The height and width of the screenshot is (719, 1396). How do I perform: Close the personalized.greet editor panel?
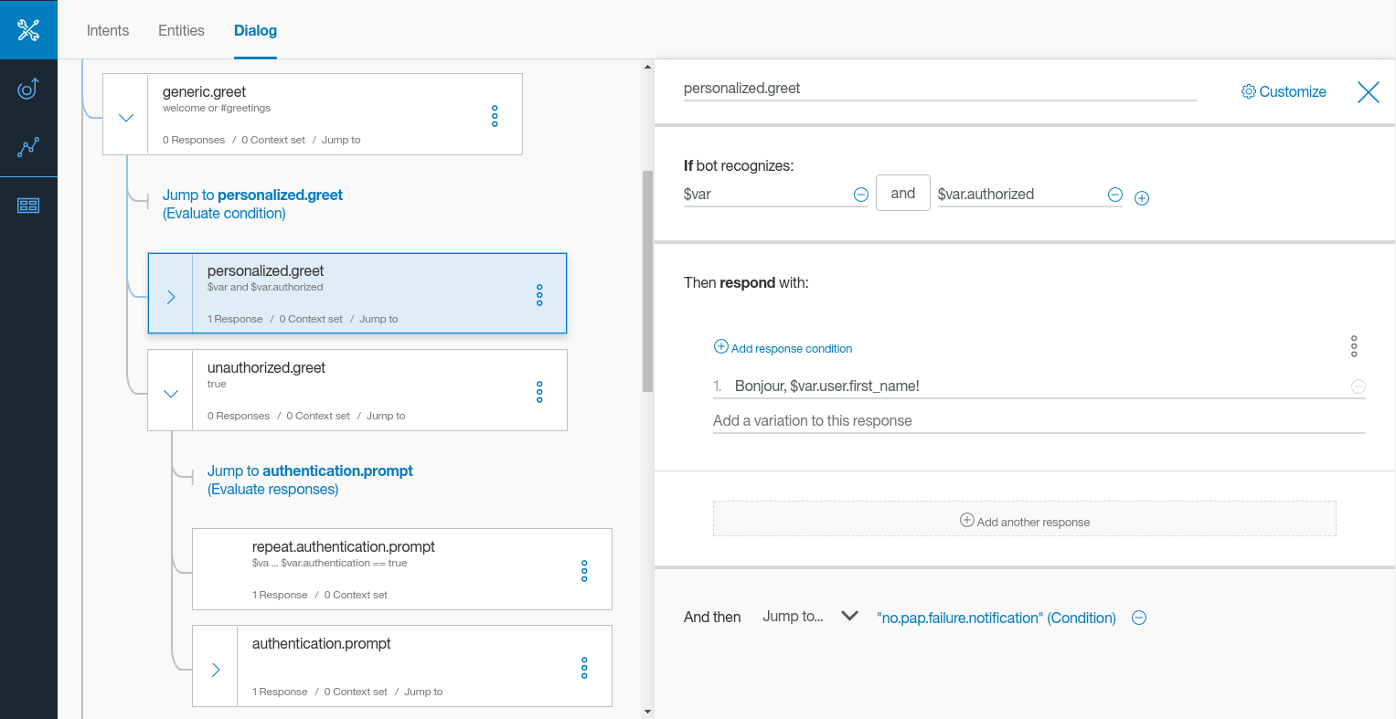tap(1368, 91)
